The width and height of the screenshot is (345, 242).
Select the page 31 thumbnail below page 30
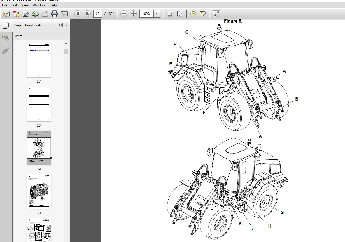[x=39, y=230]
